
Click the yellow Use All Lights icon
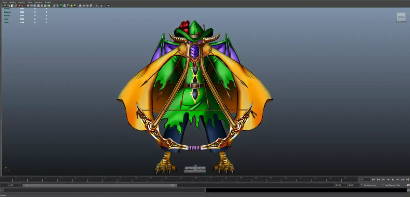point(71,5)
